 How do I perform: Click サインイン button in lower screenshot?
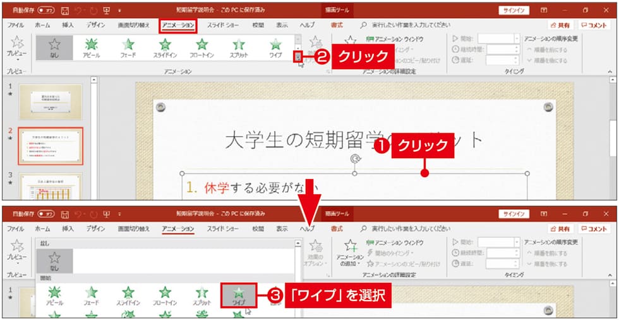(514, 214)
